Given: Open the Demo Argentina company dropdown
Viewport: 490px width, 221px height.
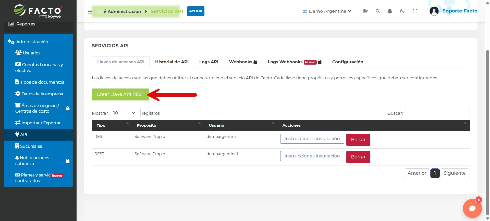Looking at the screenshot, I should pyautogui.click(x=327, y=11).
